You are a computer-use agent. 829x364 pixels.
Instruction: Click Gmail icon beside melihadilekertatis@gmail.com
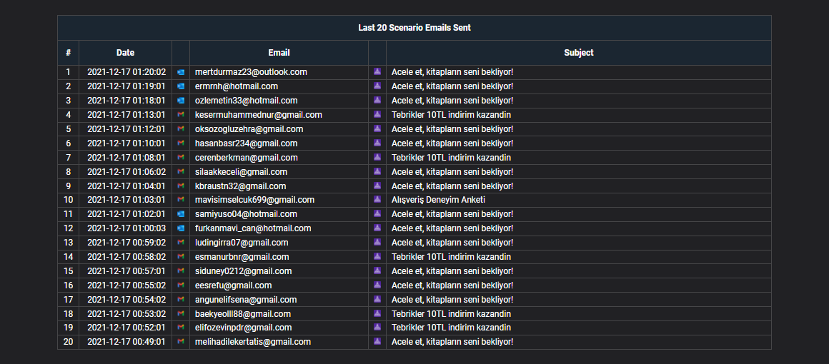181,342
